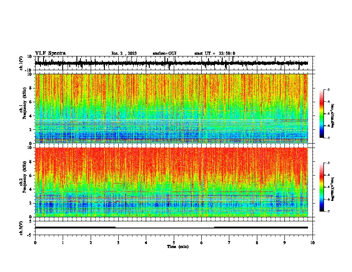Click the "-5" tick on ch.3(V) axis
Image resolution: width=352 pixels, height=272 pixels.
[30, 235]
